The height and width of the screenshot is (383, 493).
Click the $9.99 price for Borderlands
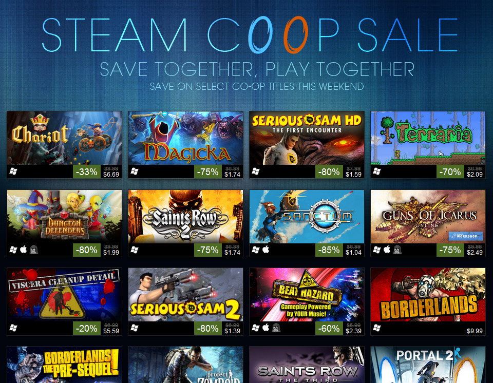click(475, 331)
